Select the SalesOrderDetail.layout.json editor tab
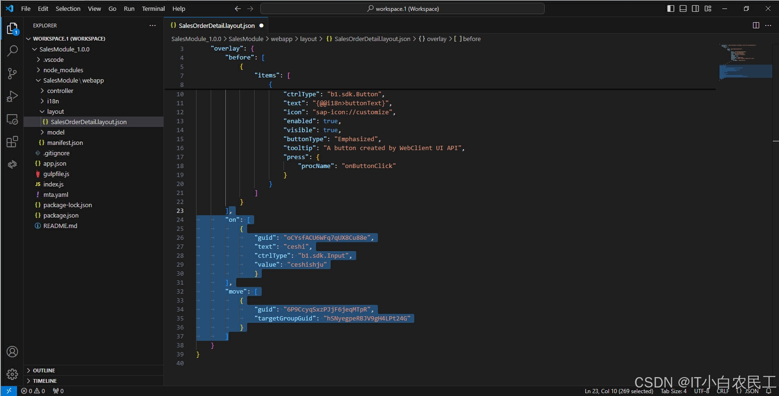779x396 pixels. pos(216,25)
